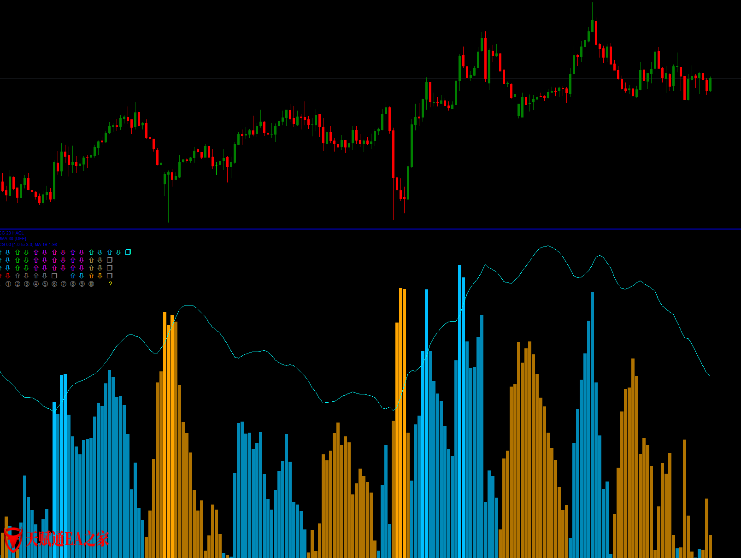Image resolution: width=741 pixels, height=558 pixels.
Task: Choose circled number 8 in the bottom row
Action: 73,284
